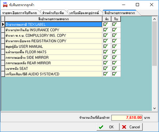Click the amount field showing 7,610.00
Viewport: 159px width, 132px height.
point(127,118)
